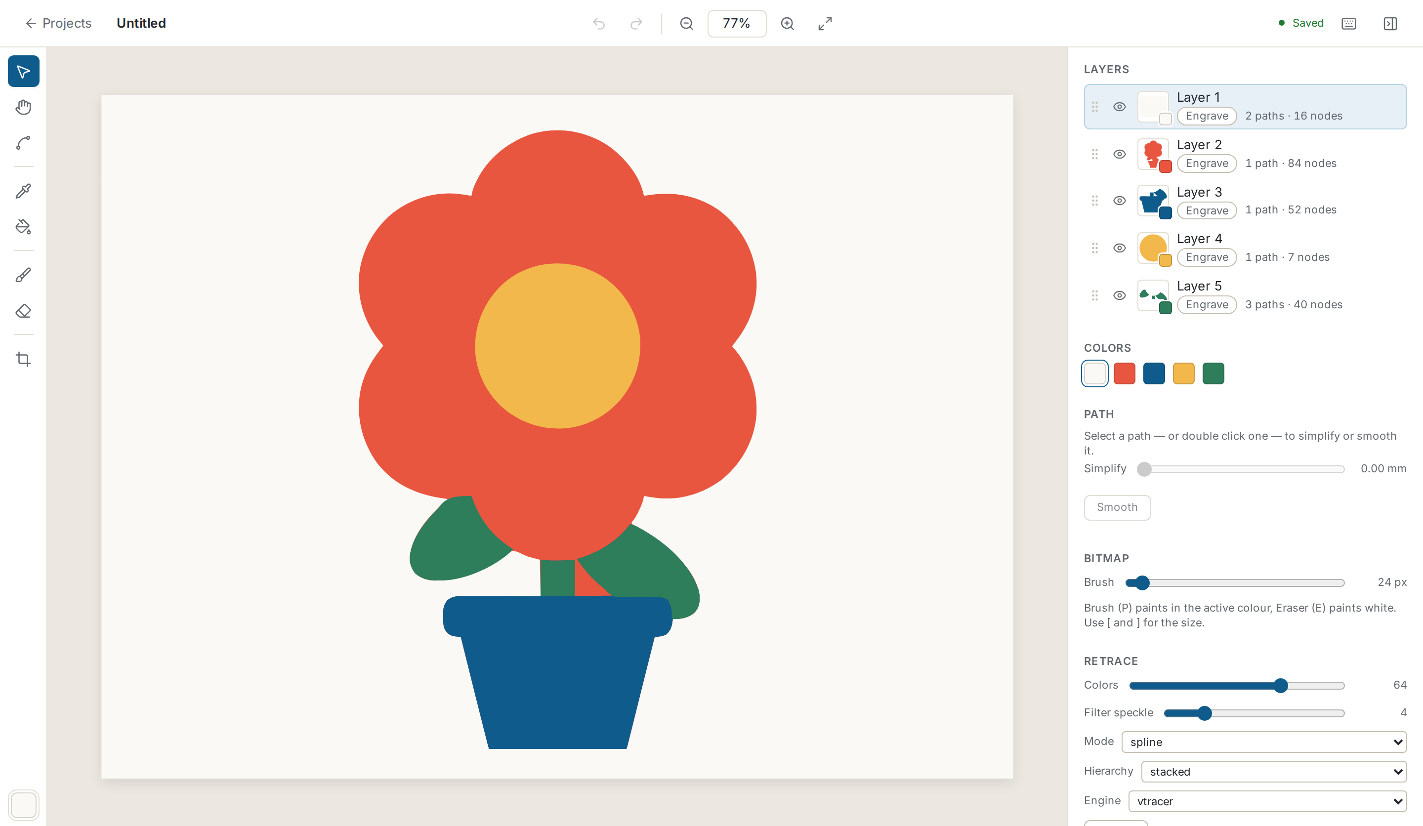The height and width of the screenshot is (826, 1423).
Task: Open the Hierarchy dropdown set to stacked
Action: pos(1274,772)
